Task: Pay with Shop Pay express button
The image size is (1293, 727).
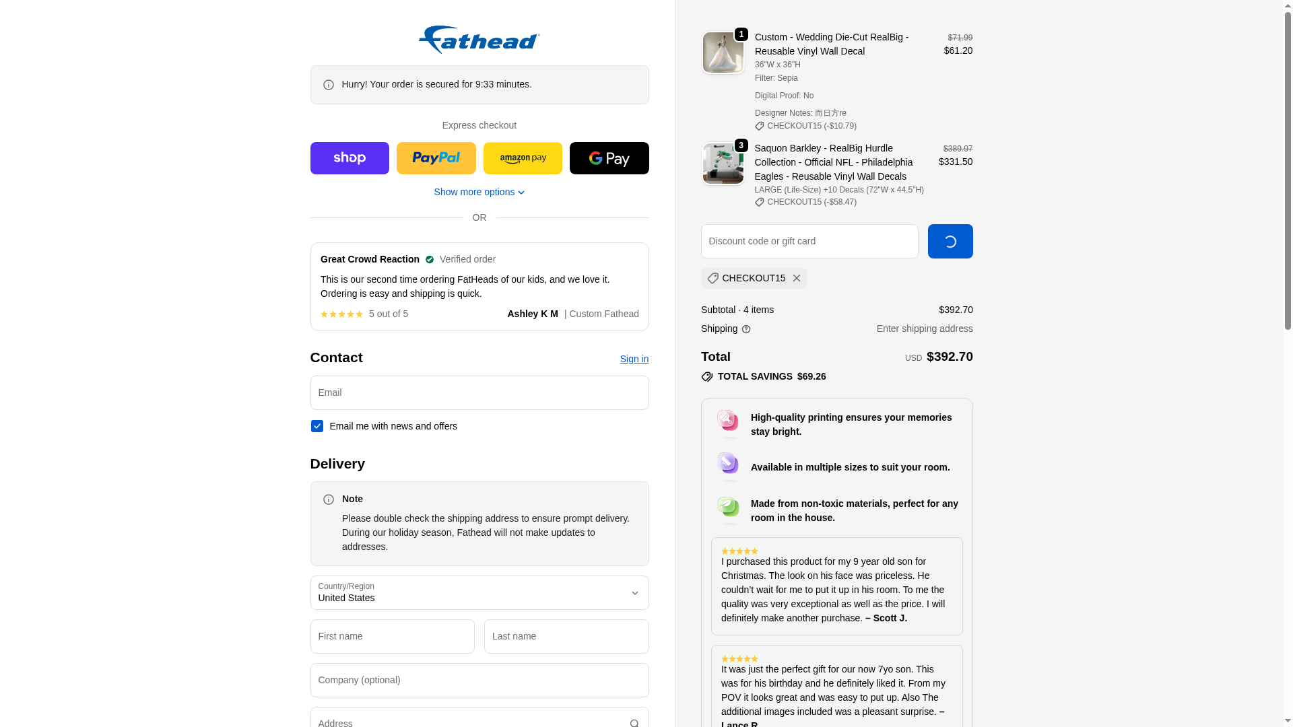Action: click(350, 158)
